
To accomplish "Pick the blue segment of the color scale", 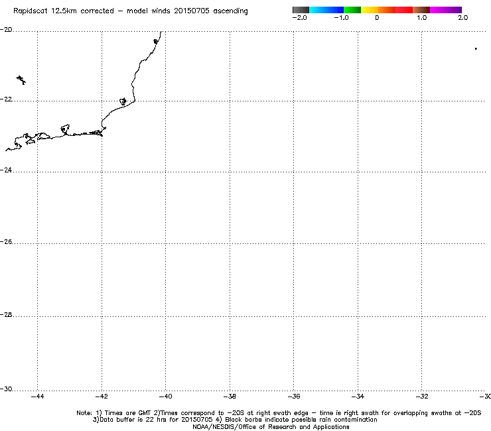I will click(335, 10).
